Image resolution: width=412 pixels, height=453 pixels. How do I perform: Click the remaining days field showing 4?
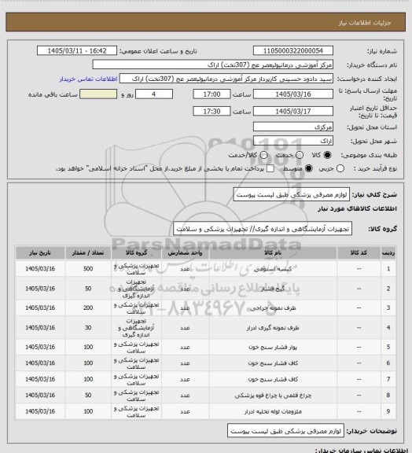154,94
